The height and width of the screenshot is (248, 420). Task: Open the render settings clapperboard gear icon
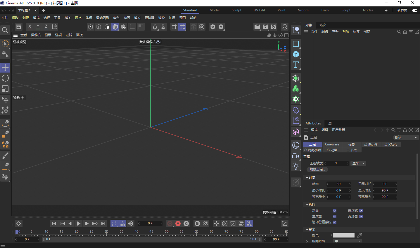(x=274, y=27)
